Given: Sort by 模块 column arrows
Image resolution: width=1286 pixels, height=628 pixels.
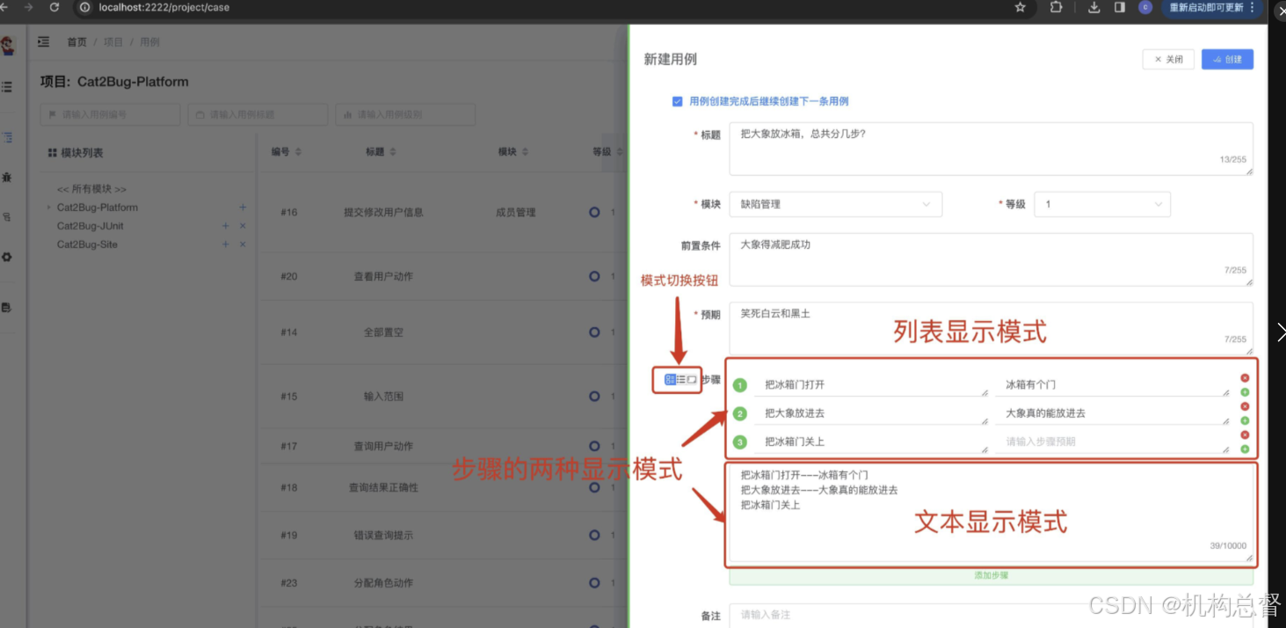Looking at the screenshot, I should pyautogui.click(x=525, y=152).
